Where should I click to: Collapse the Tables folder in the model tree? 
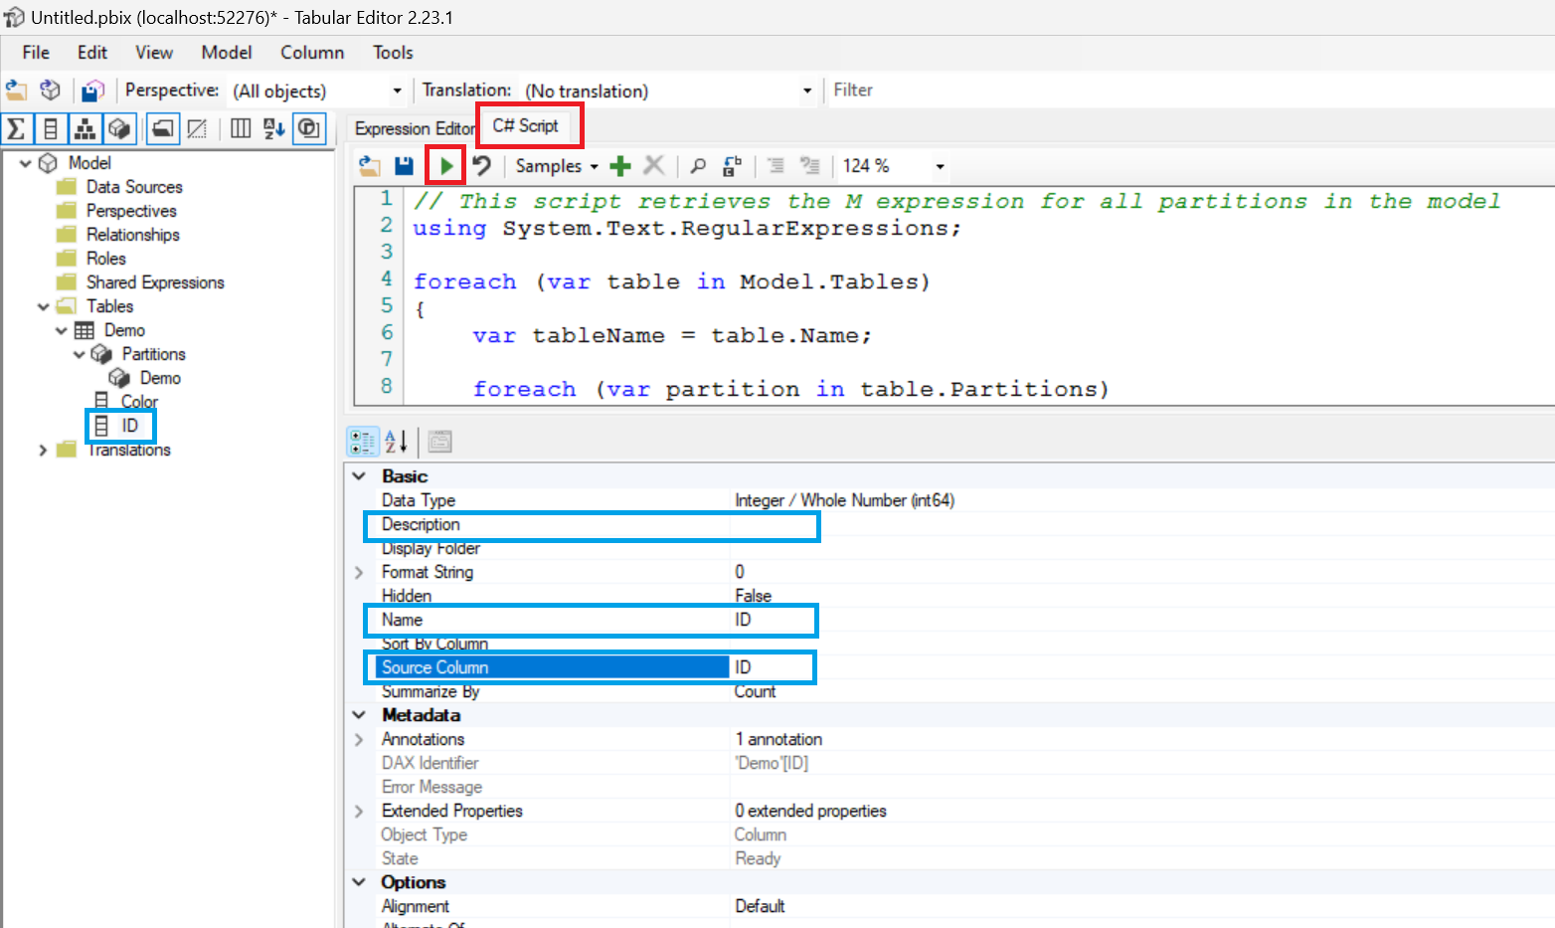[44, 306]
